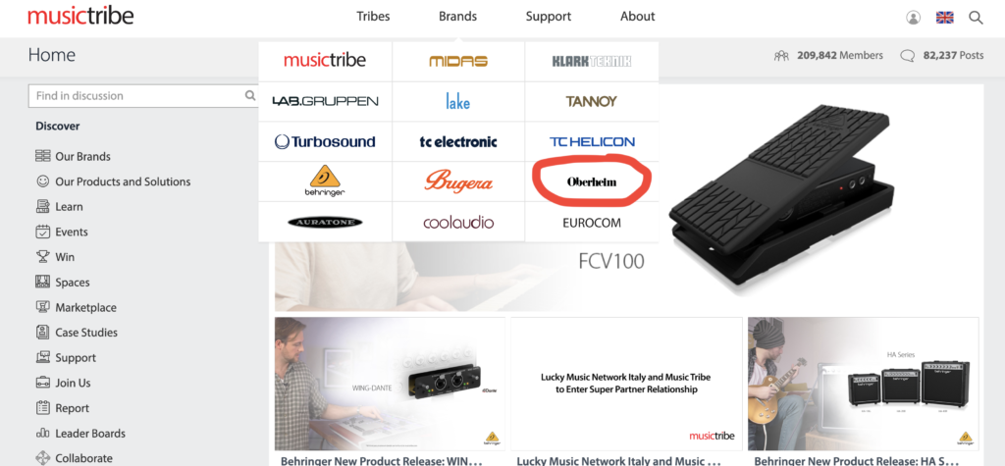Viewport: 1005px width, 466px height.
Task: Click the Find in discussion search field
Action: [x=143, y=95]
